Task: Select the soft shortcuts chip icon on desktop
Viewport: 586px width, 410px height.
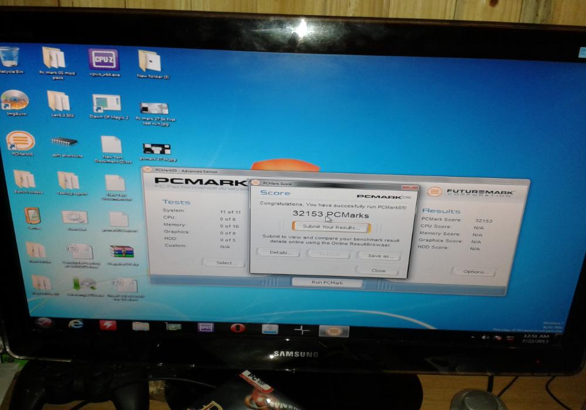Action: tap(66, 146)
